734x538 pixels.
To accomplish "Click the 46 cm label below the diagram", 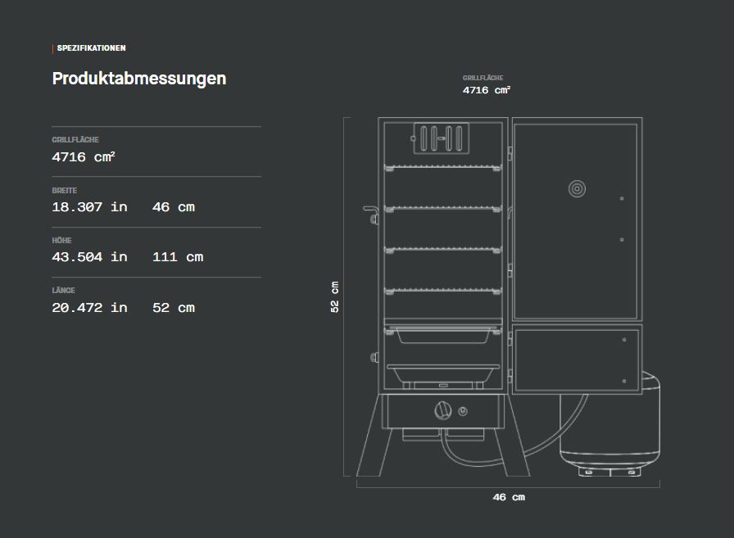I will [x=508, y=497].
